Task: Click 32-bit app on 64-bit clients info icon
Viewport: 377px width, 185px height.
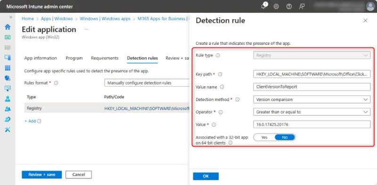Action: coord(230,143)
